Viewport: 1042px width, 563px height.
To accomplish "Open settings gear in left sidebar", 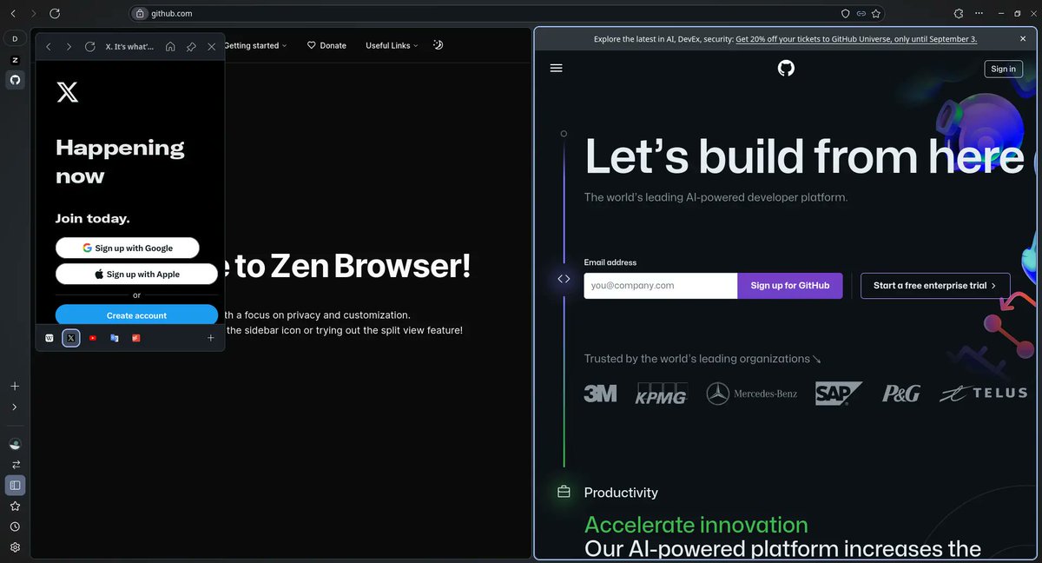I will tap(15, 547).
